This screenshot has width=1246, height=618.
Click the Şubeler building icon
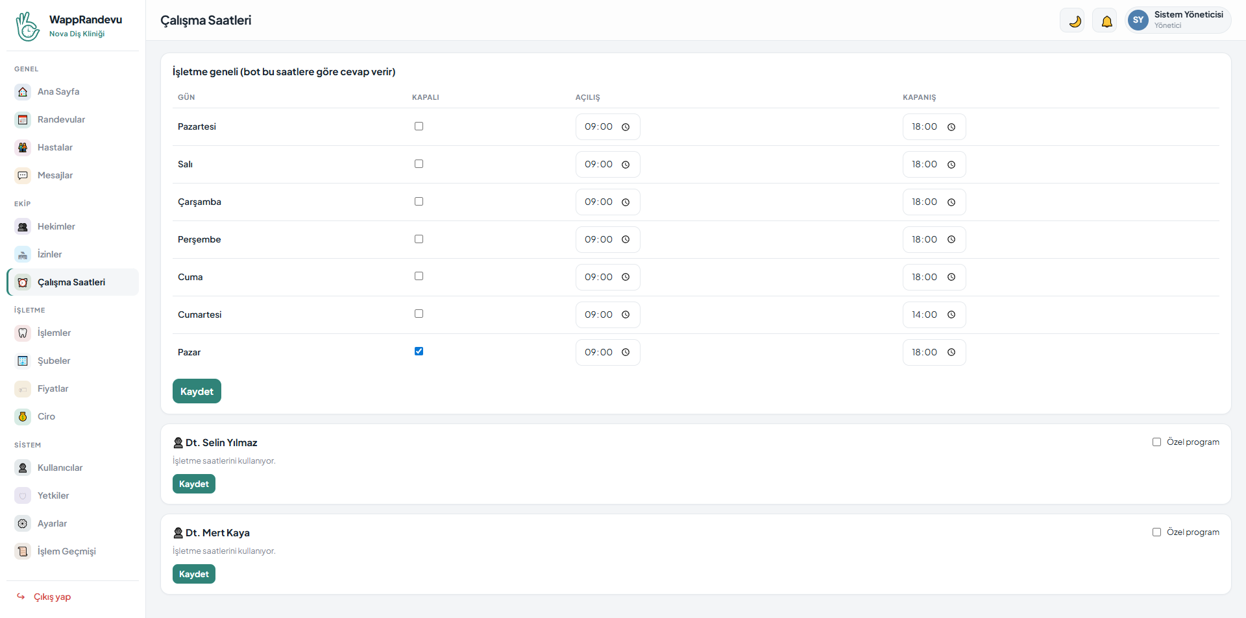23,361
